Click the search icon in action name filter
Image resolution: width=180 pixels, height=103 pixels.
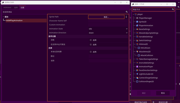pyautogui.click(x=127, y=12)
